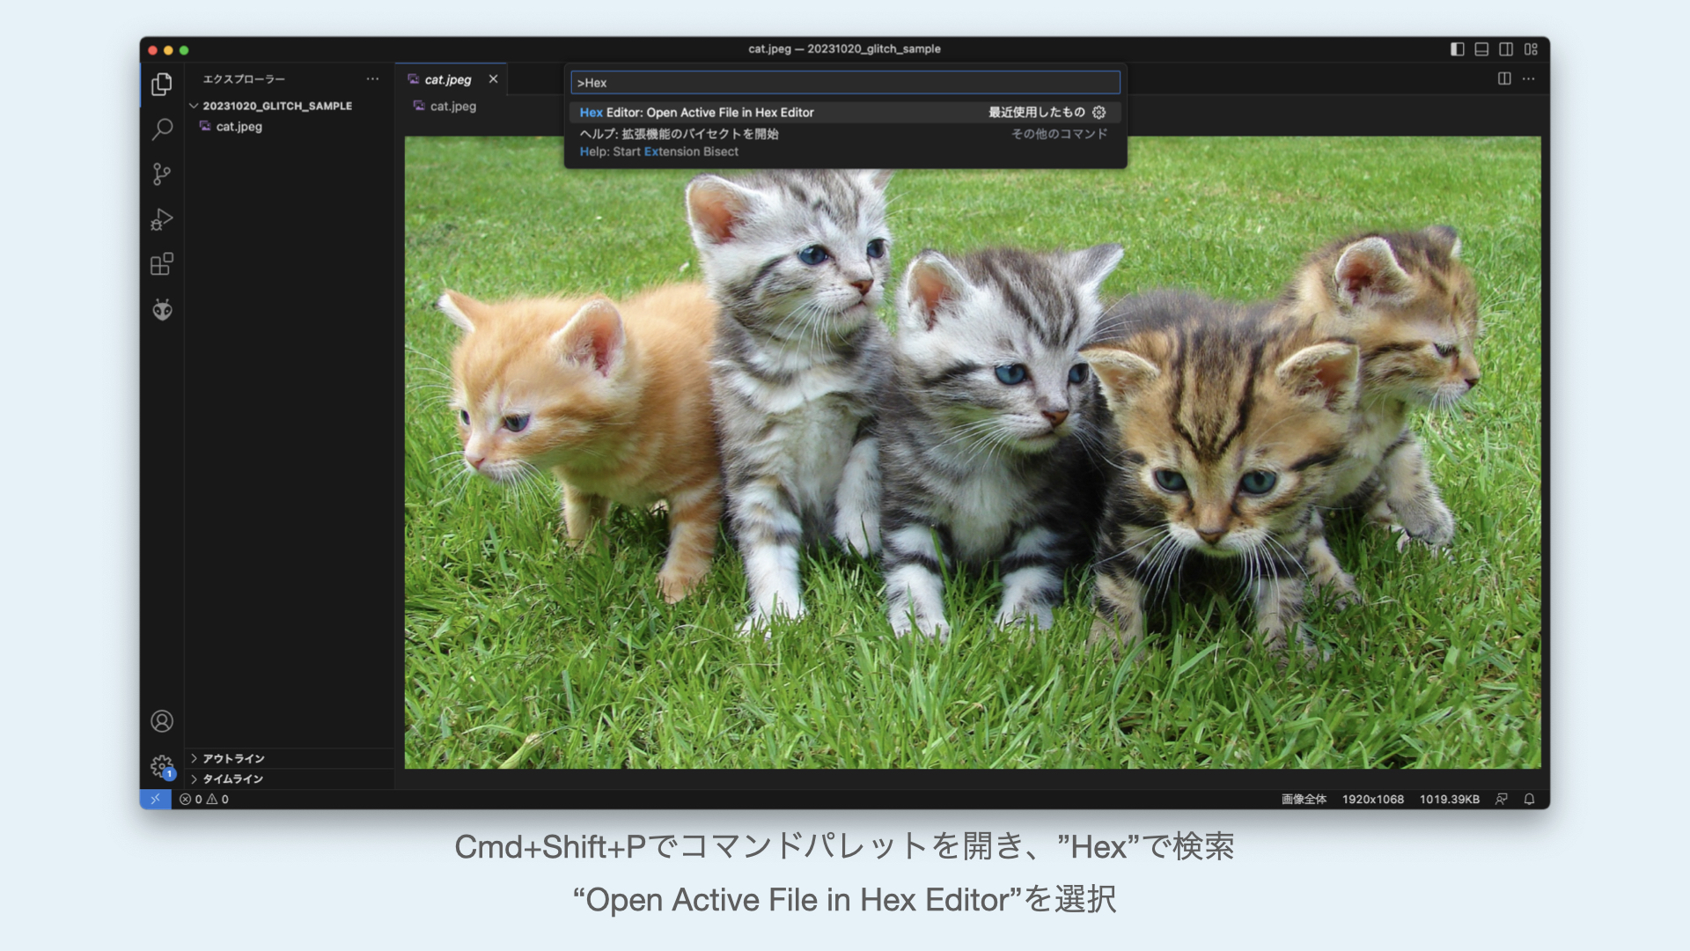
Task: Toggle the bottom panel layout button
Action: pos(1482,49)
